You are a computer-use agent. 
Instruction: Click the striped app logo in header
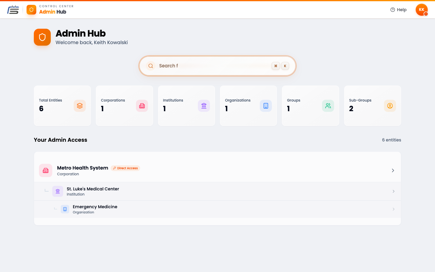[x=13, y=10]
